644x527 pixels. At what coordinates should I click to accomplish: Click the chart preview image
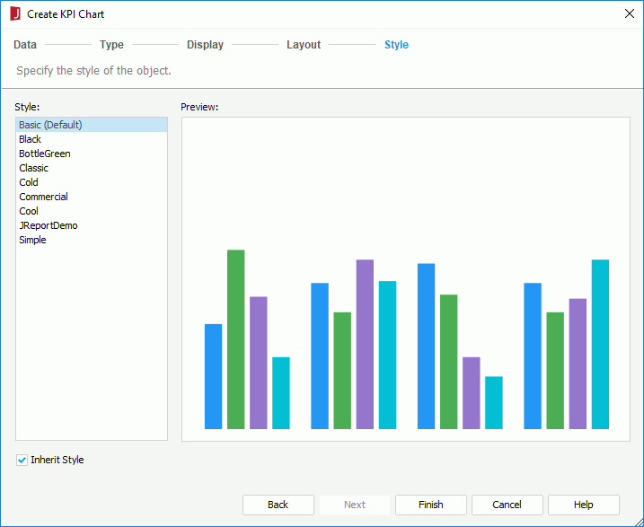[x=406, y=279]
